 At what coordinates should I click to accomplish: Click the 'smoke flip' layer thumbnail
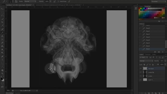(145, 72)
